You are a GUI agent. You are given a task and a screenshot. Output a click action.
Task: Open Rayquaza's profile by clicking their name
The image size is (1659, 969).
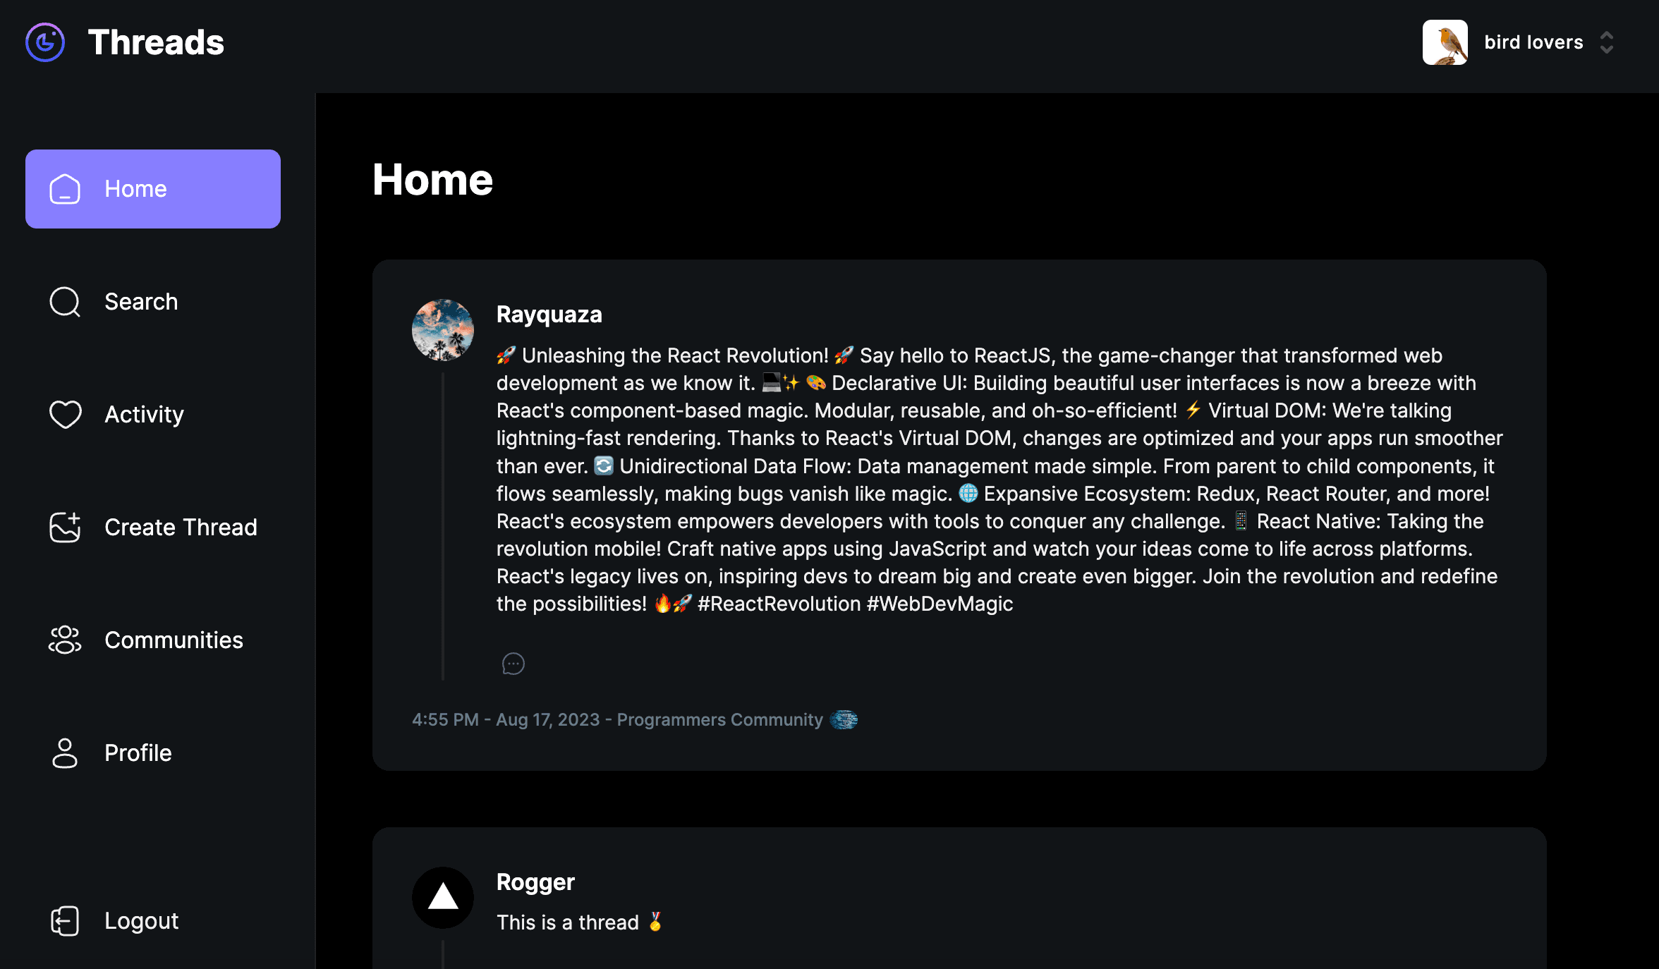click(549, 315)
